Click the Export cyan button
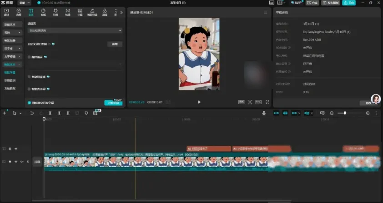Screen dimensions: 383x203 [349, 3]
